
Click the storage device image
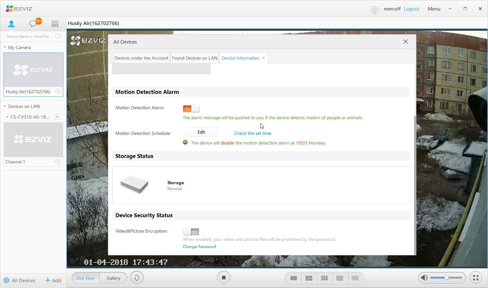point(134,185)
